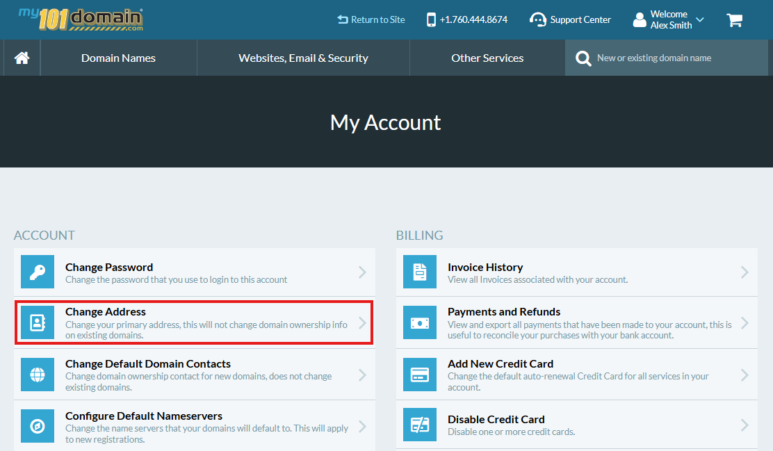Click the credit card icon for Add New Credit Card

tap(420, 375)
